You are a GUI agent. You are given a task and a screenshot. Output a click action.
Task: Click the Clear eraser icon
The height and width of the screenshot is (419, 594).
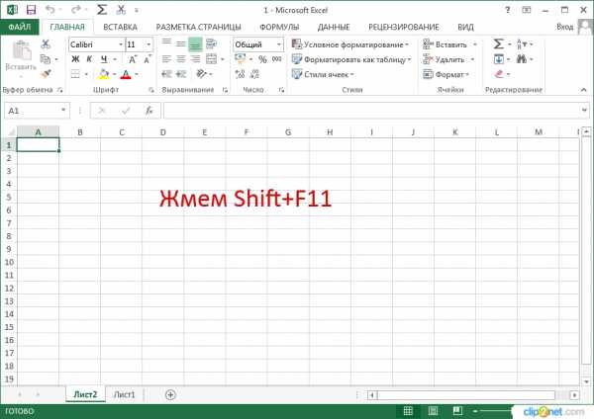[x=499, y=74]
